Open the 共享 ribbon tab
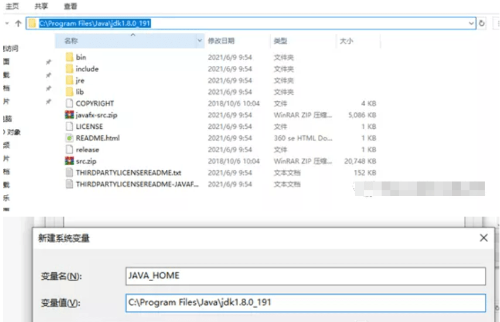Viewport: 500px width, 322px height. tap(41, 6)
